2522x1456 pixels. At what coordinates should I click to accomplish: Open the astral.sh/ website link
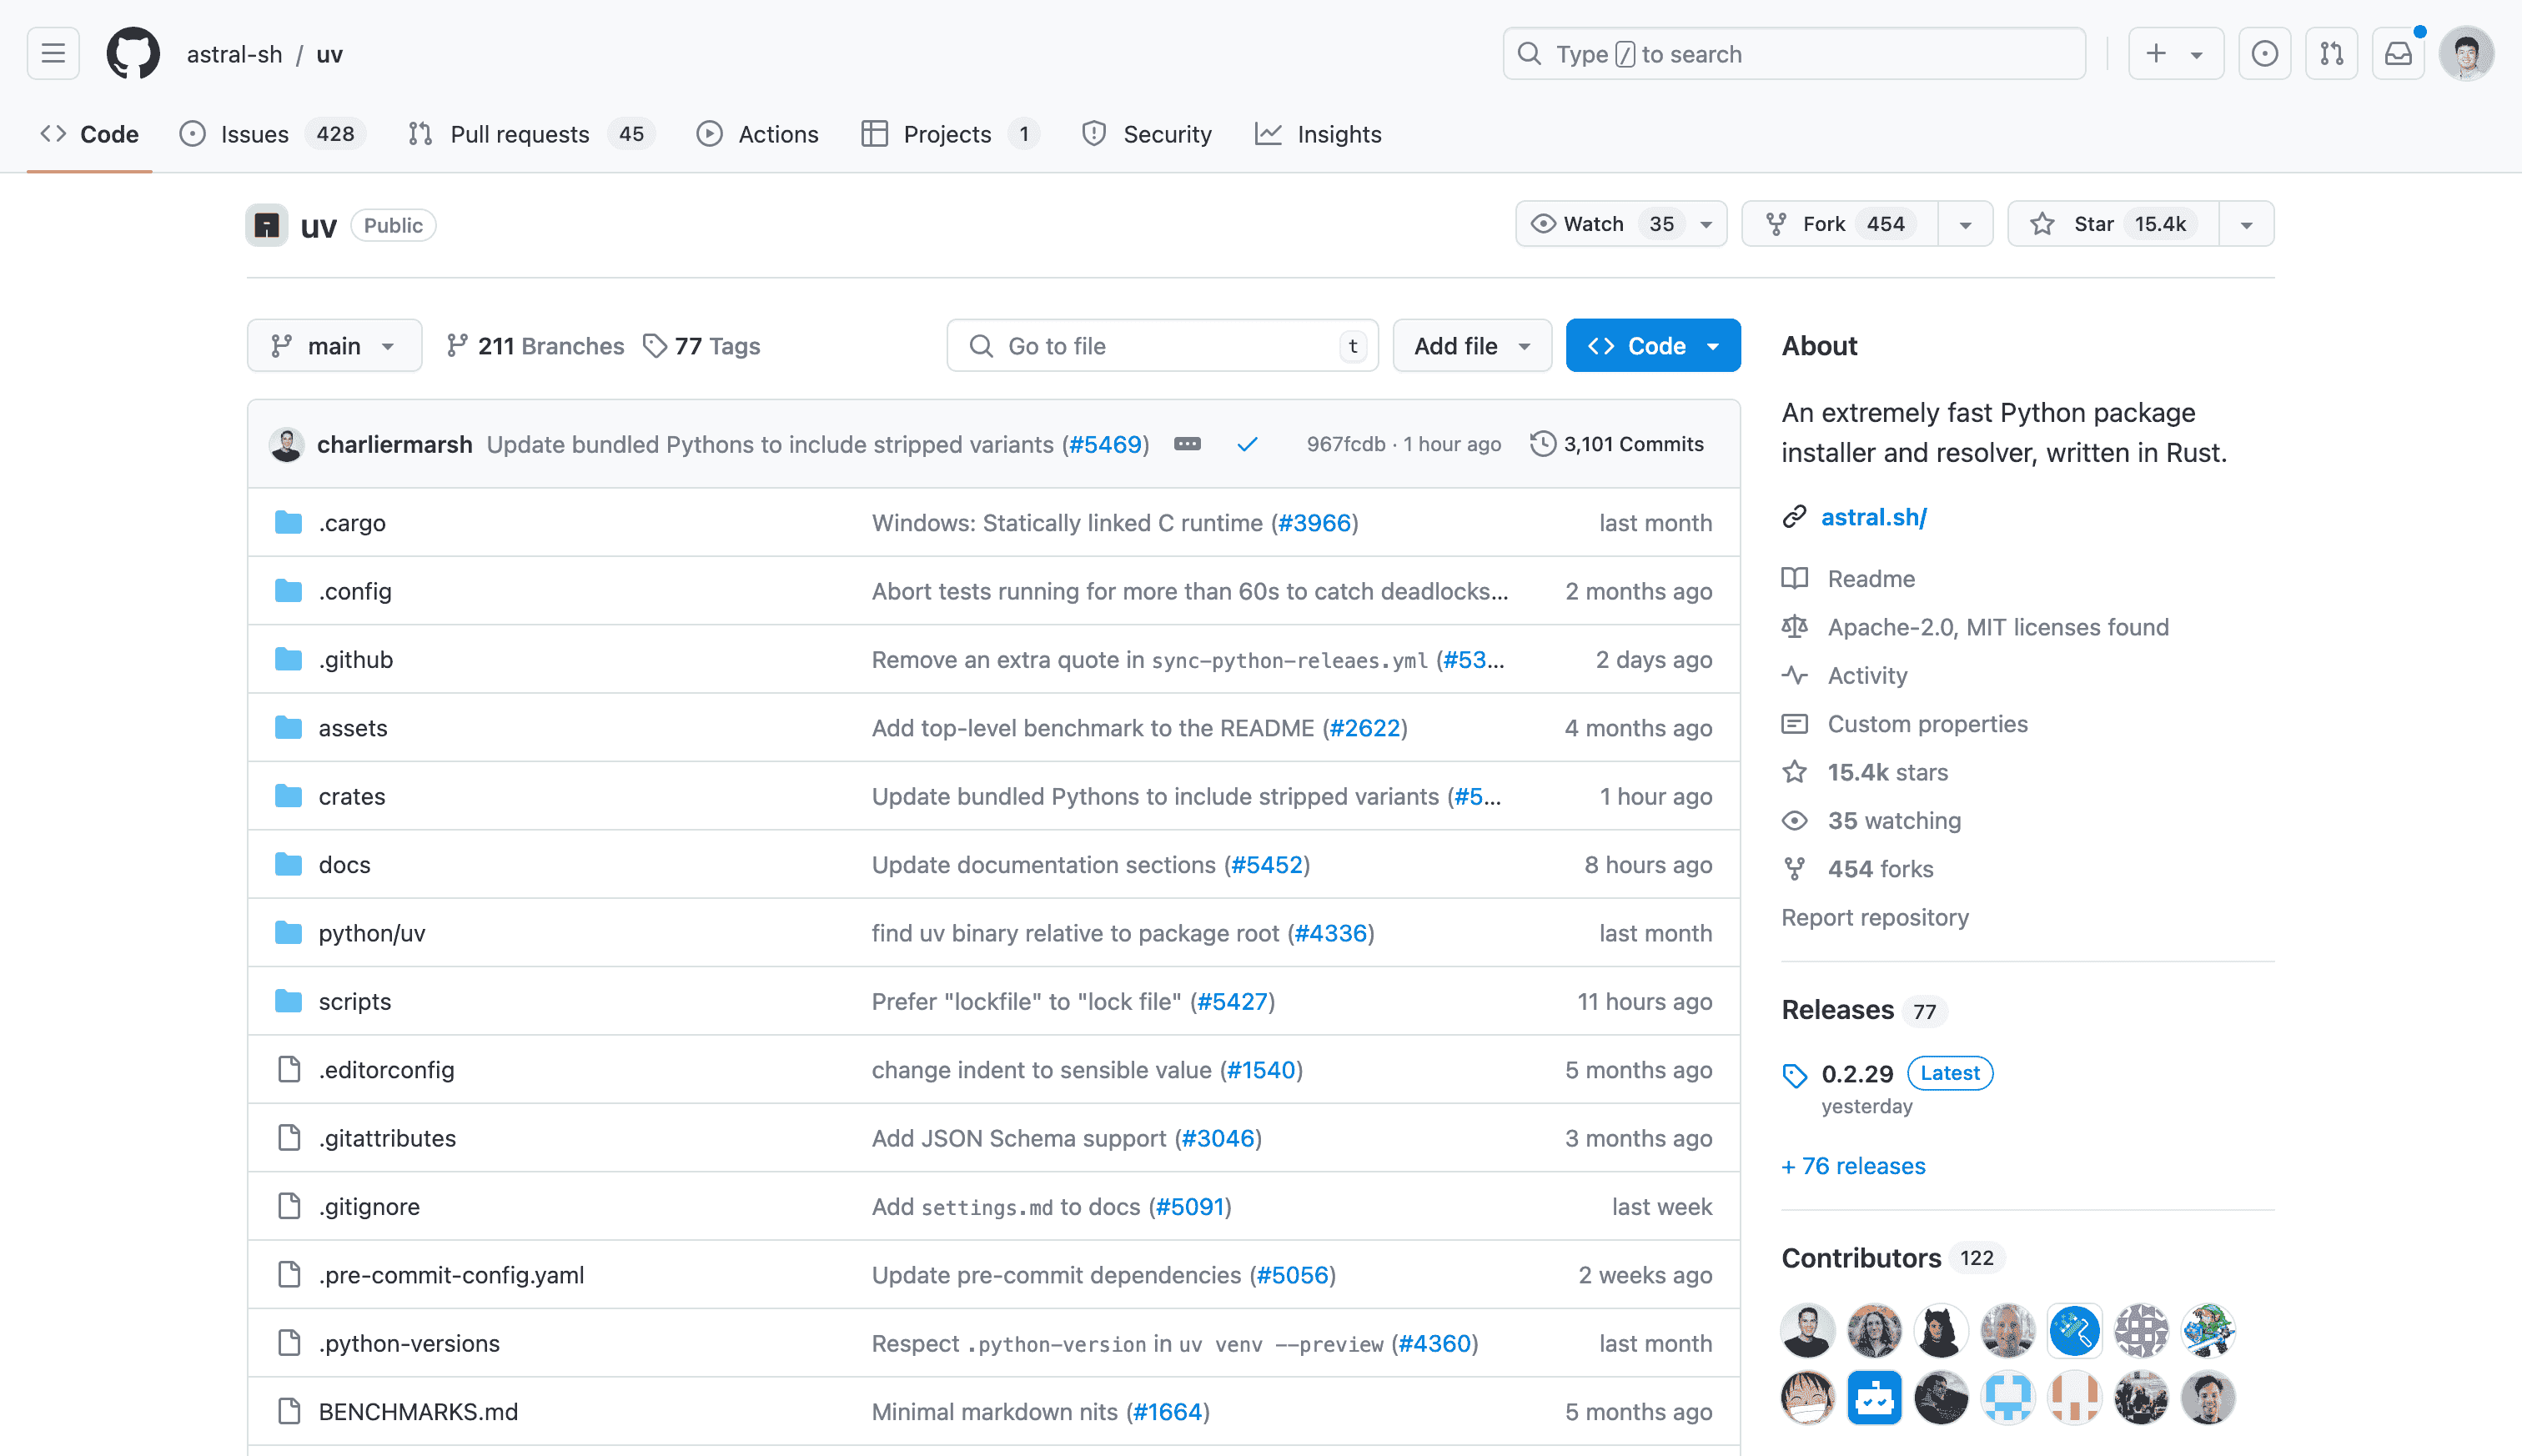(1873, 517)
